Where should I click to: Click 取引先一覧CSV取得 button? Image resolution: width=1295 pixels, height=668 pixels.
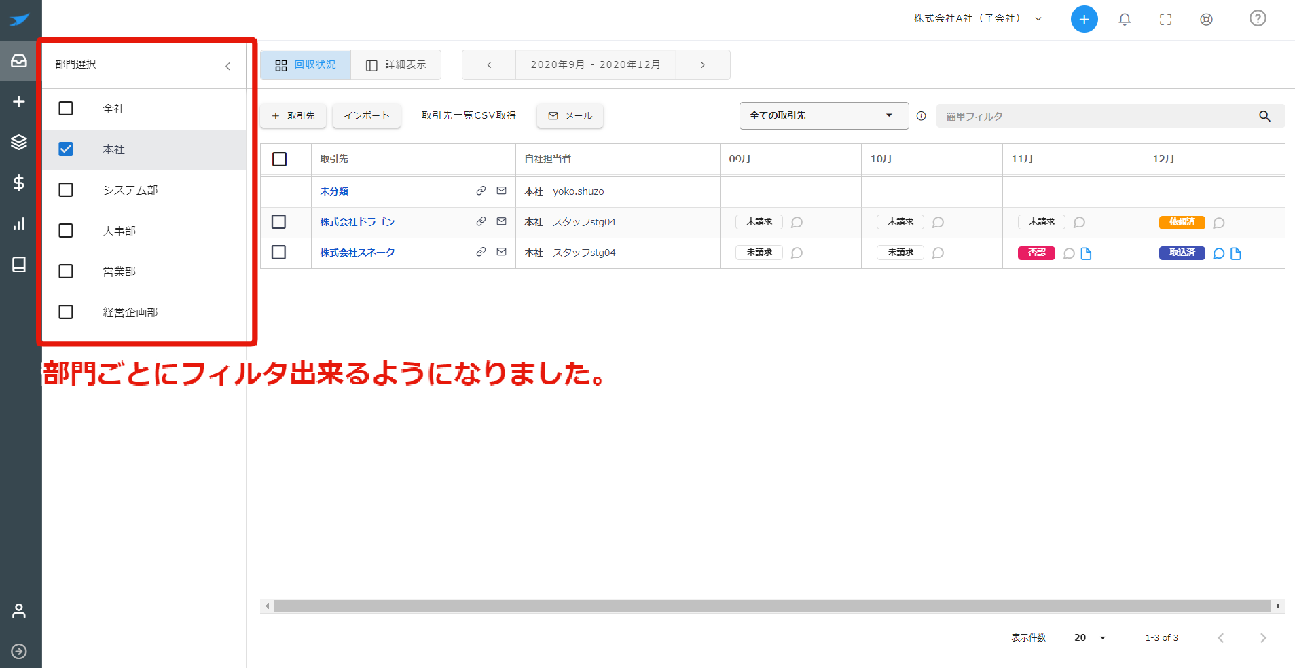tap(469, 116)
